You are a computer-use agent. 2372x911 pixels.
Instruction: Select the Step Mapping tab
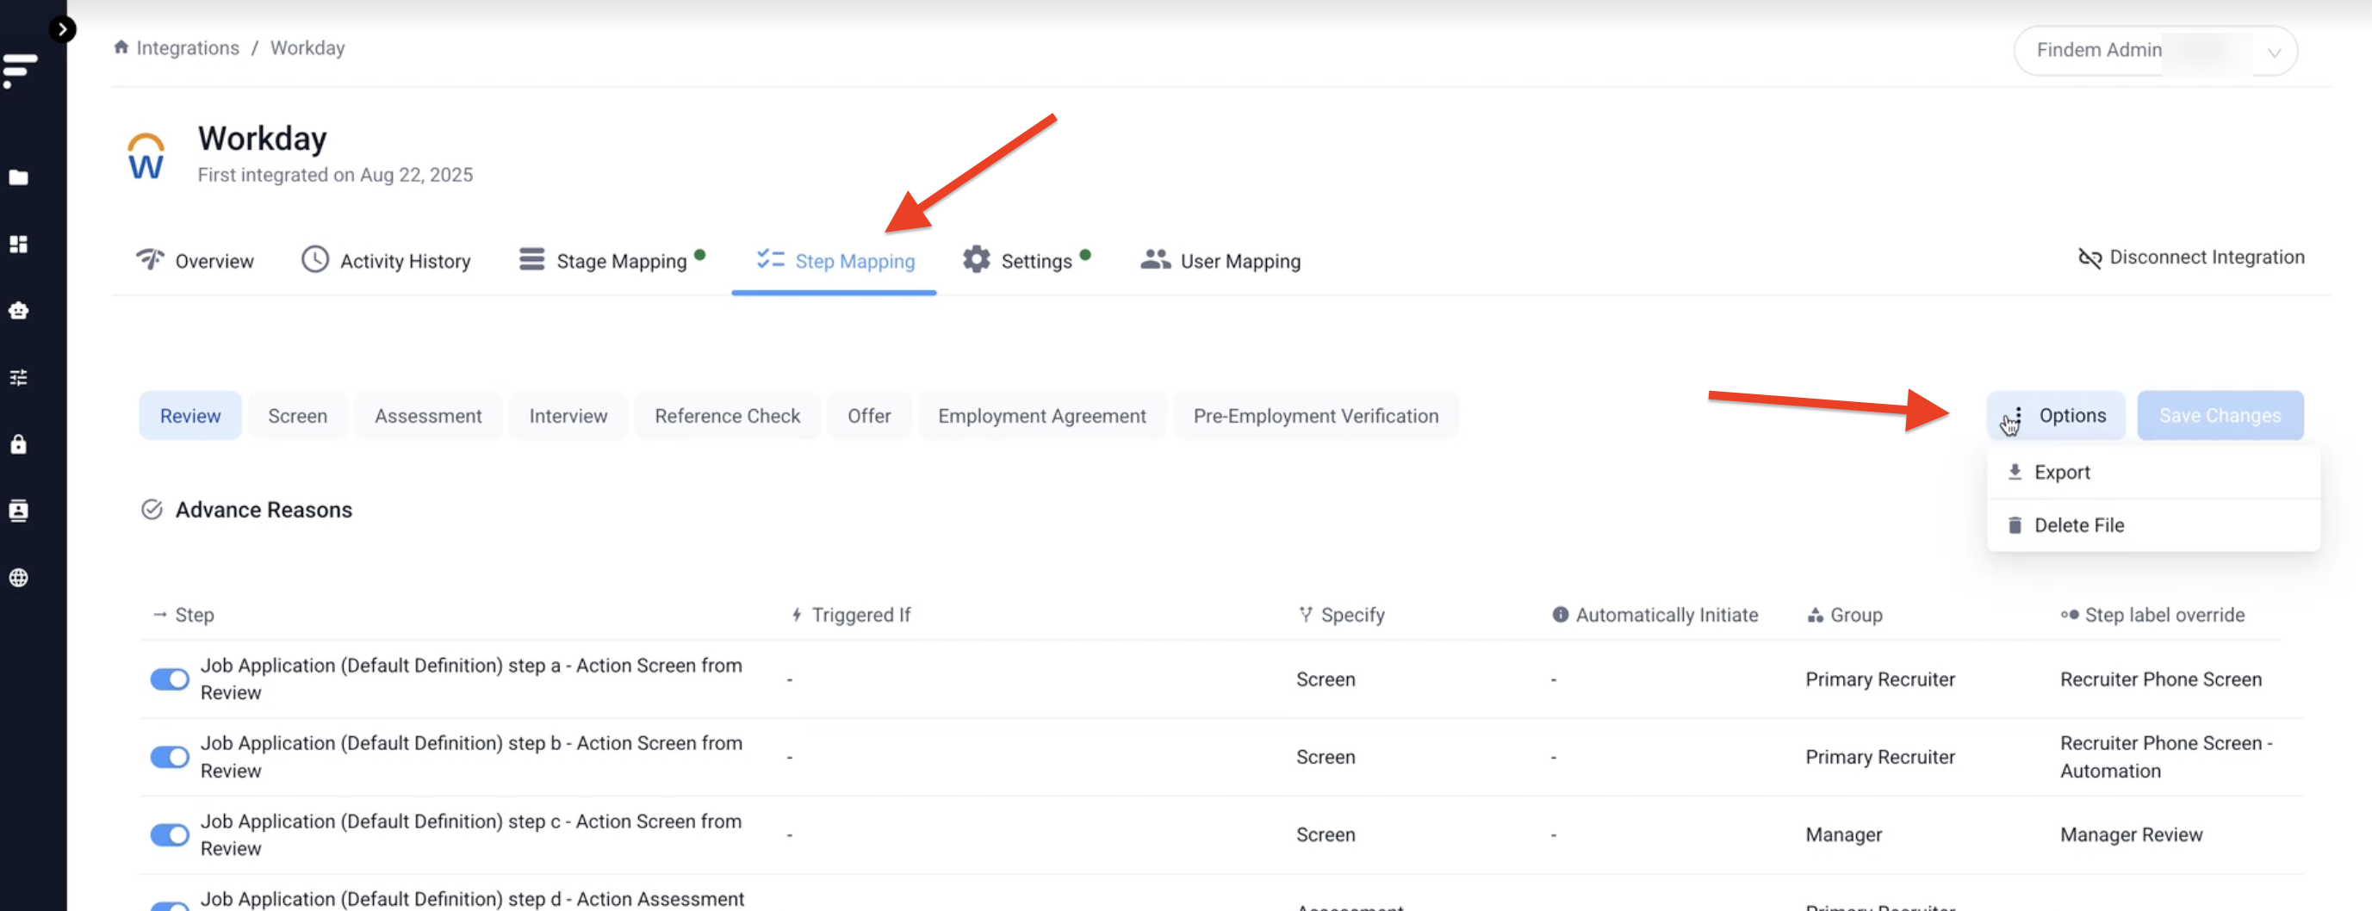point(835,260)
